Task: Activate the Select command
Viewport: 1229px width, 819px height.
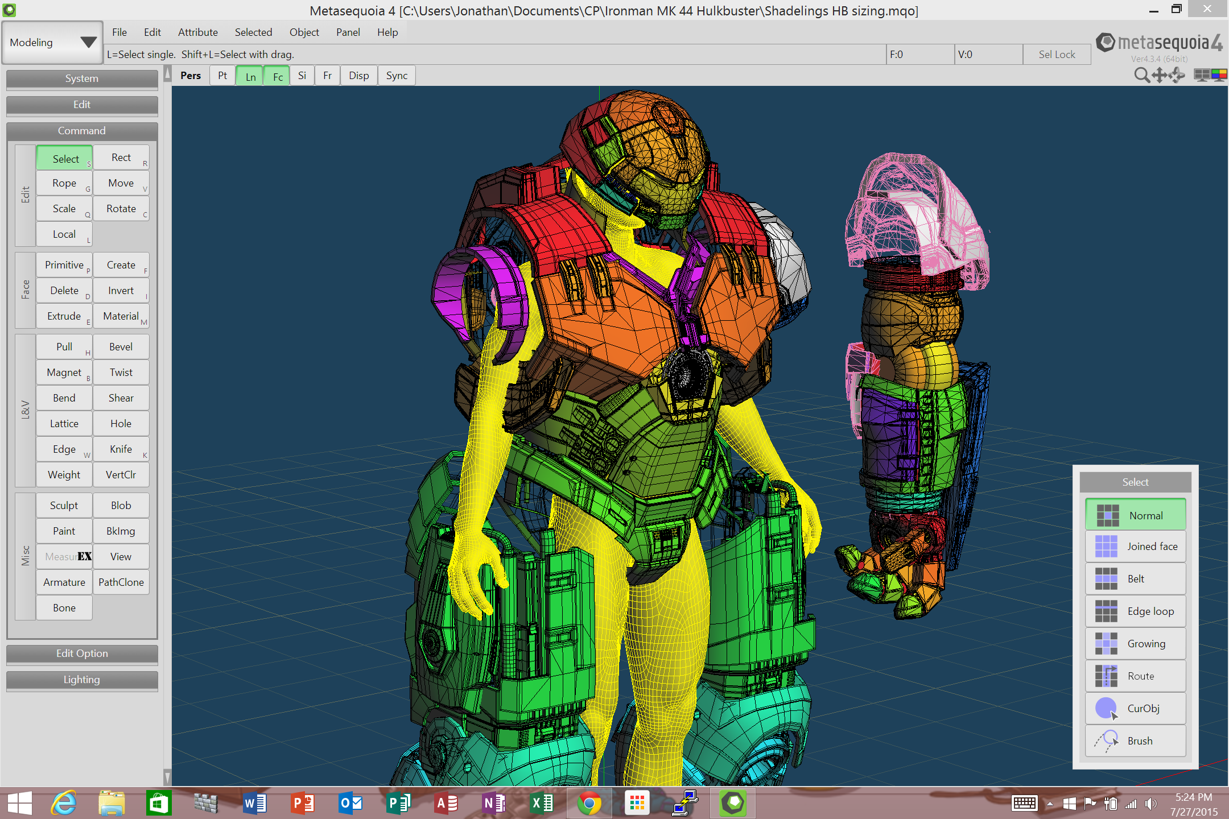Action: 64,158
